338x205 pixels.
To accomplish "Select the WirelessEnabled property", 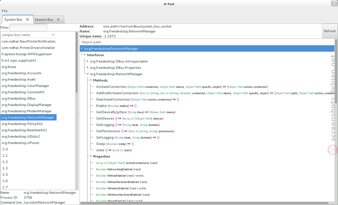I will pyautogui.click(x=121, y=188).
